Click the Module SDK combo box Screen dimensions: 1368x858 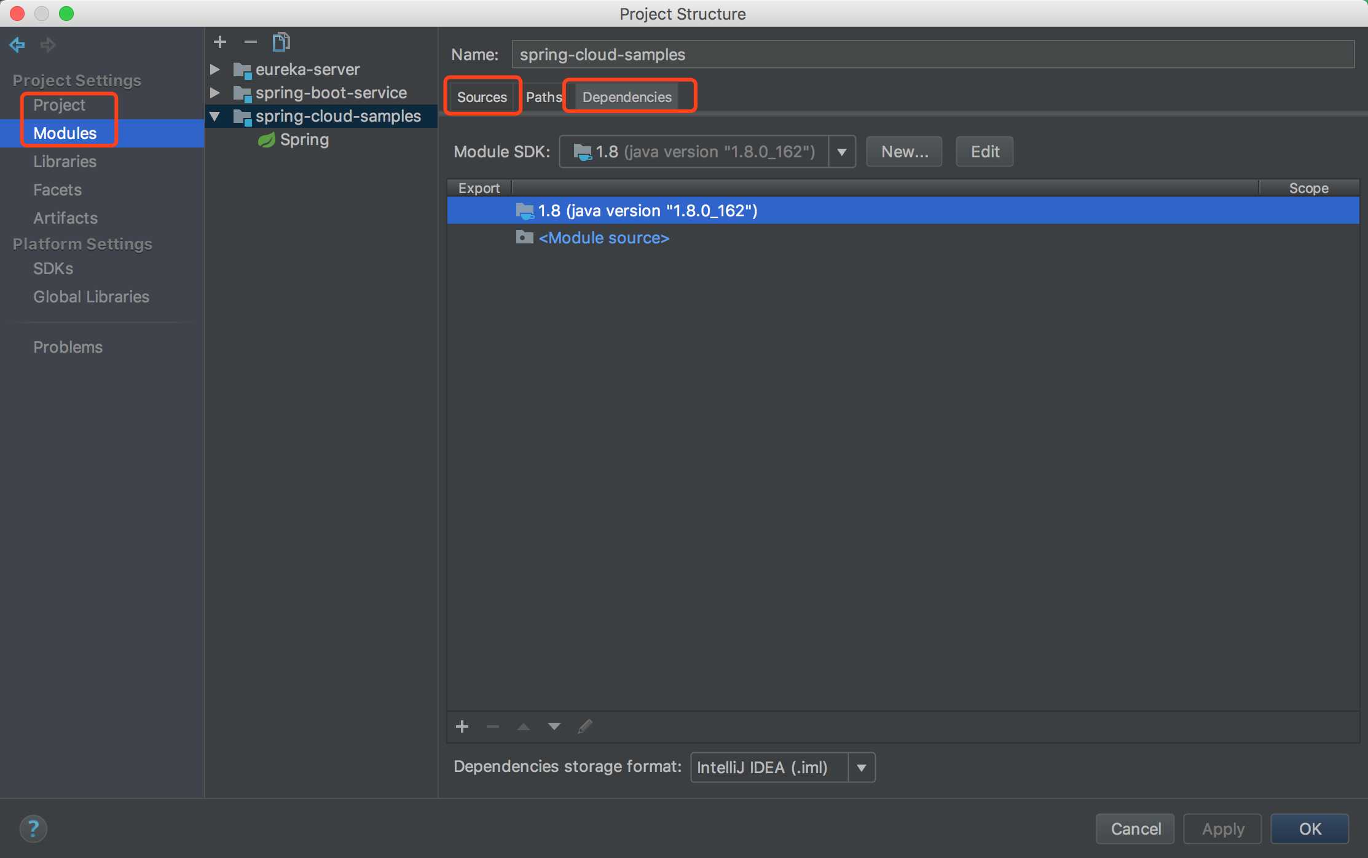(x=707, y=152)
